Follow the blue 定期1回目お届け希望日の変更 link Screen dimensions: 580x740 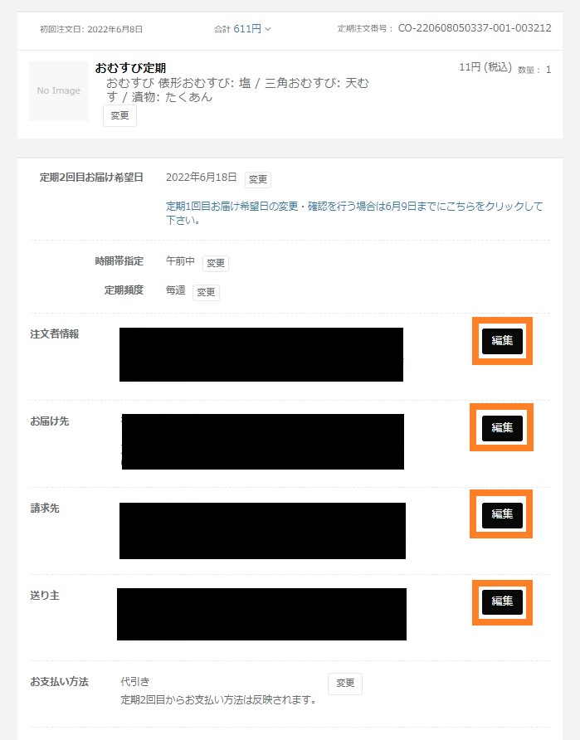click(x=354, y=213)
